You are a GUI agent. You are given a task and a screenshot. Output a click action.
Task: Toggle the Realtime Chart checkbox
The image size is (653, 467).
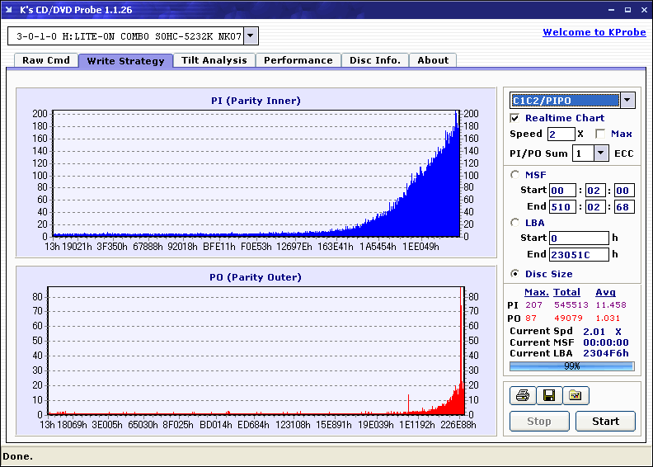[x=514, y=118]
